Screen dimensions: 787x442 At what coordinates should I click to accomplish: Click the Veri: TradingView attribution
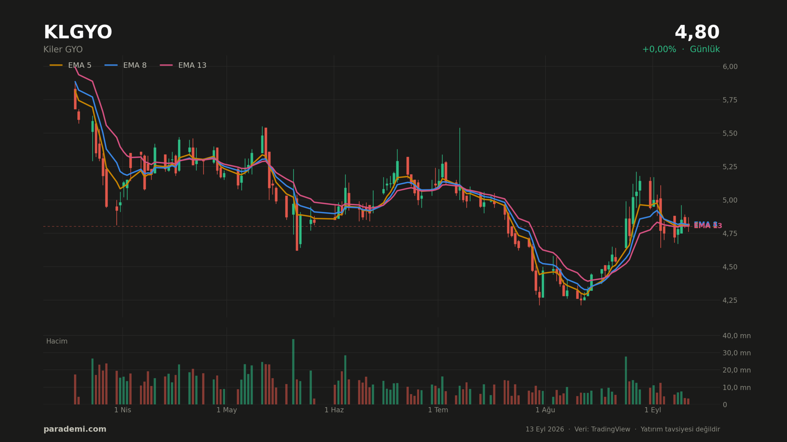[602, 429]
